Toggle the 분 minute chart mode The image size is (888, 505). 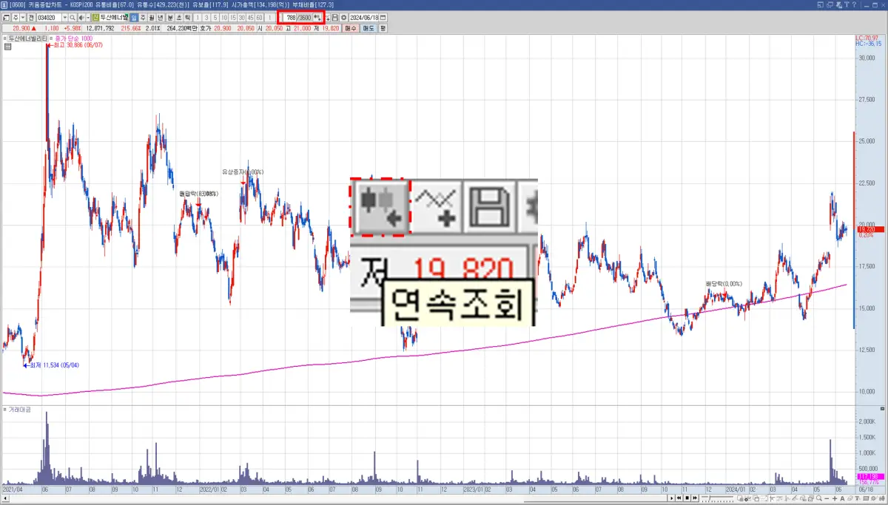(x=169, y=17)
